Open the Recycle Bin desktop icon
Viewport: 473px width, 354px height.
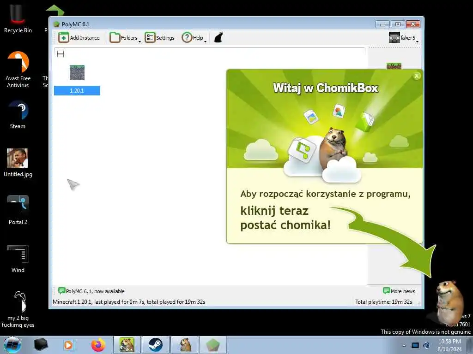[18, 18]
